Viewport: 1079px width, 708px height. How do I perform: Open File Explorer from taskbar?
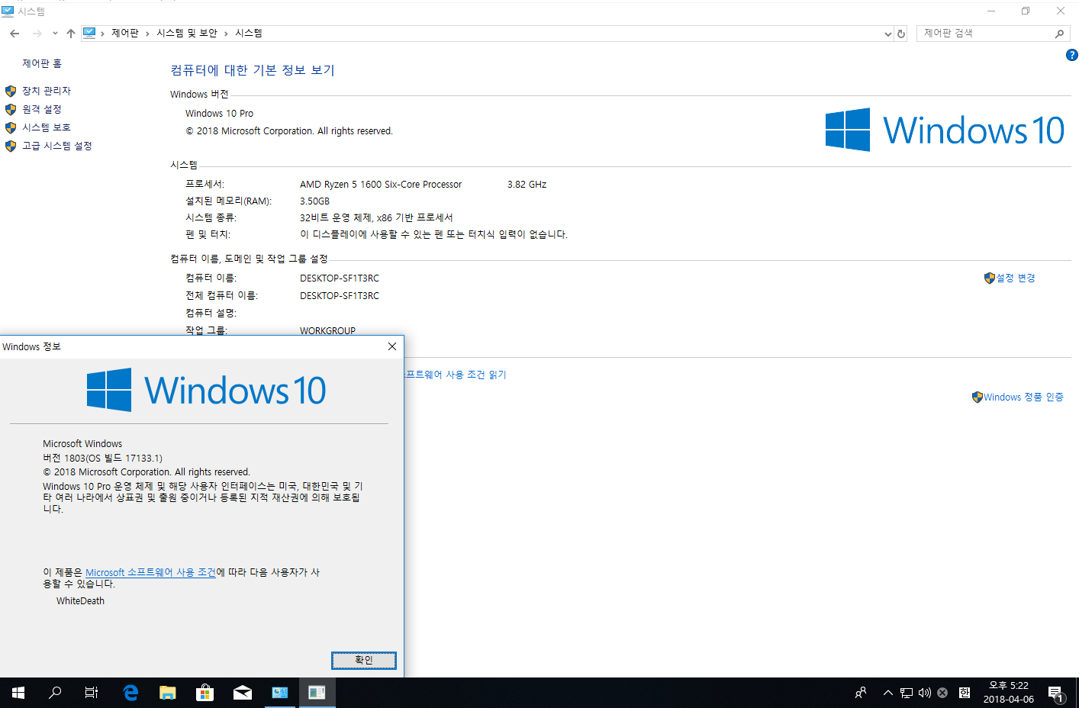(x=168, y=693)
